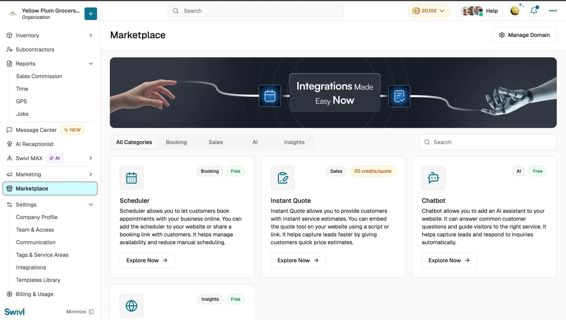Select the All Categories tab
The height and width of the screenshot is (320, 566).
click(x=134, y=142)
